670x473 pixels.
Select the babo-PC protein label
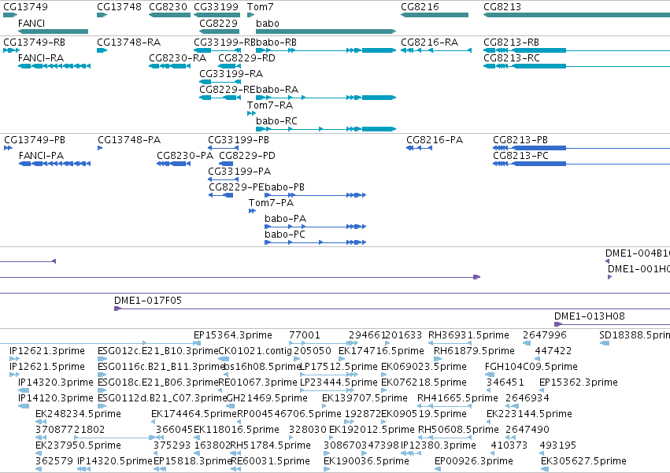pos(285,235)
